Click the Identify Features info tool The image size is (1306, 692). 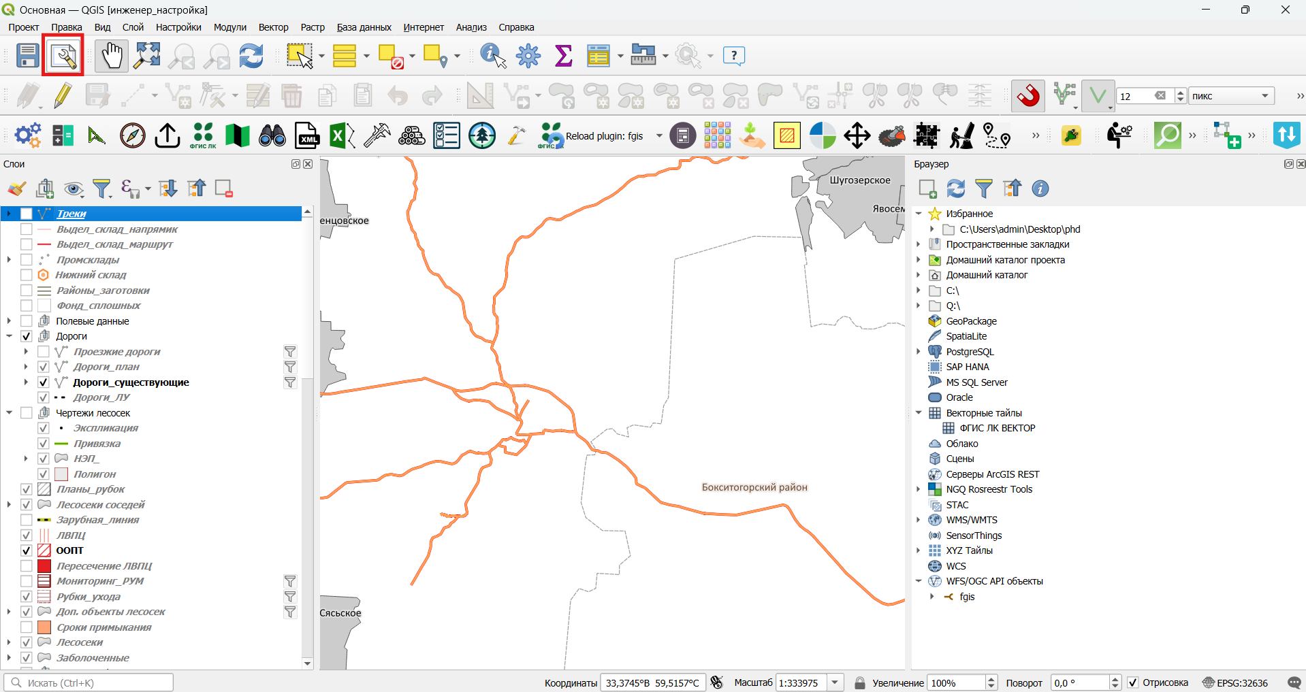tap(493, 56)
